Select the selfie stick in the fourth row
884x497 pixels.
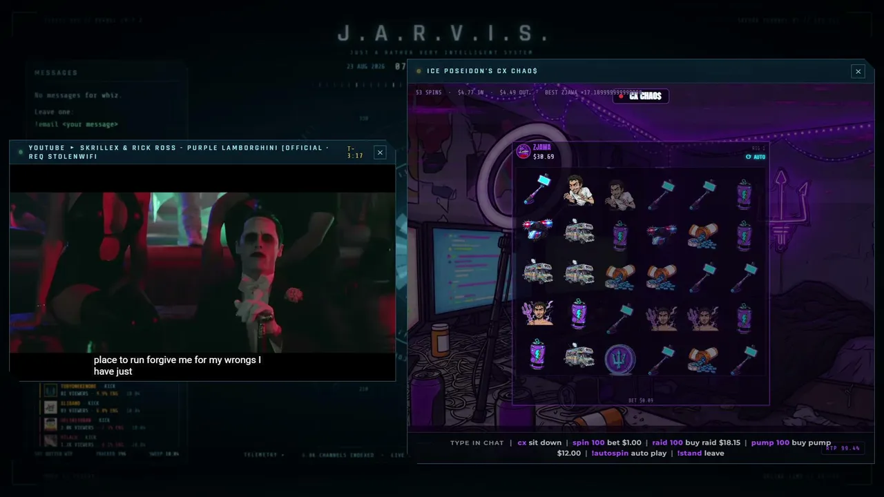point(620,318)
